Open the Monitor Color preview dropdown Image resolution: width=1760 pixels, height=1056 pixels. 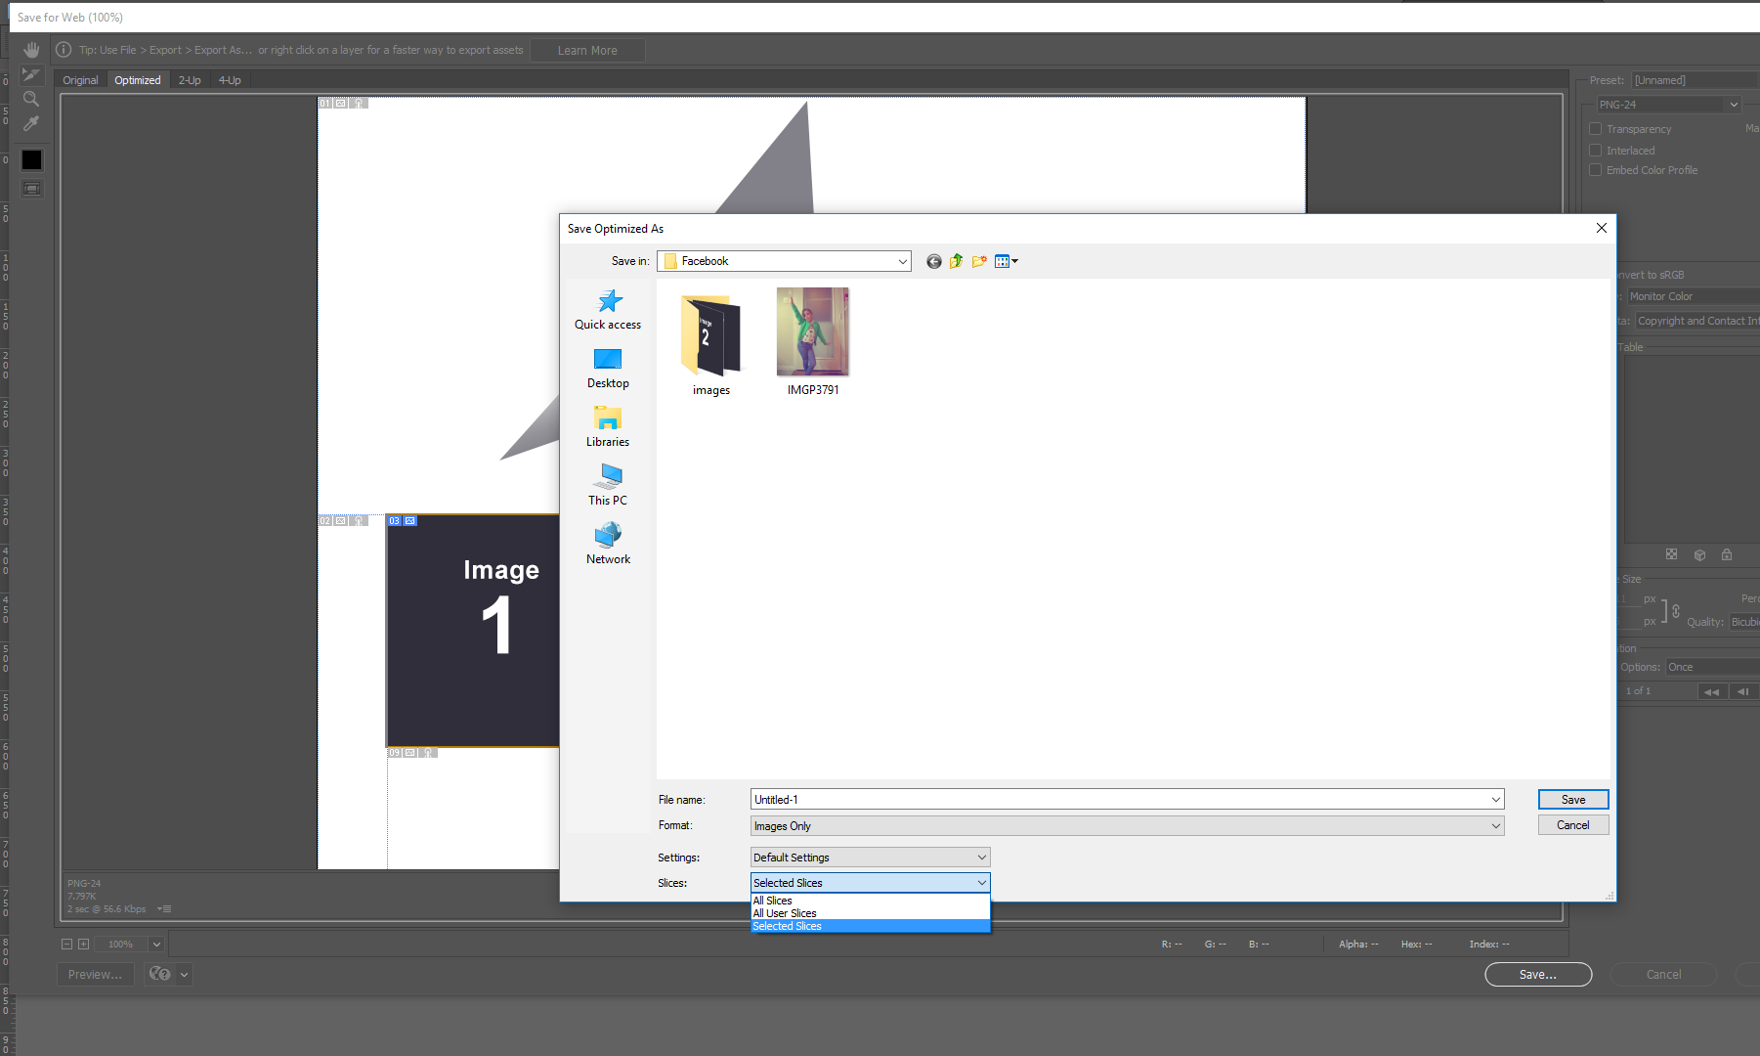[1694, 296]
